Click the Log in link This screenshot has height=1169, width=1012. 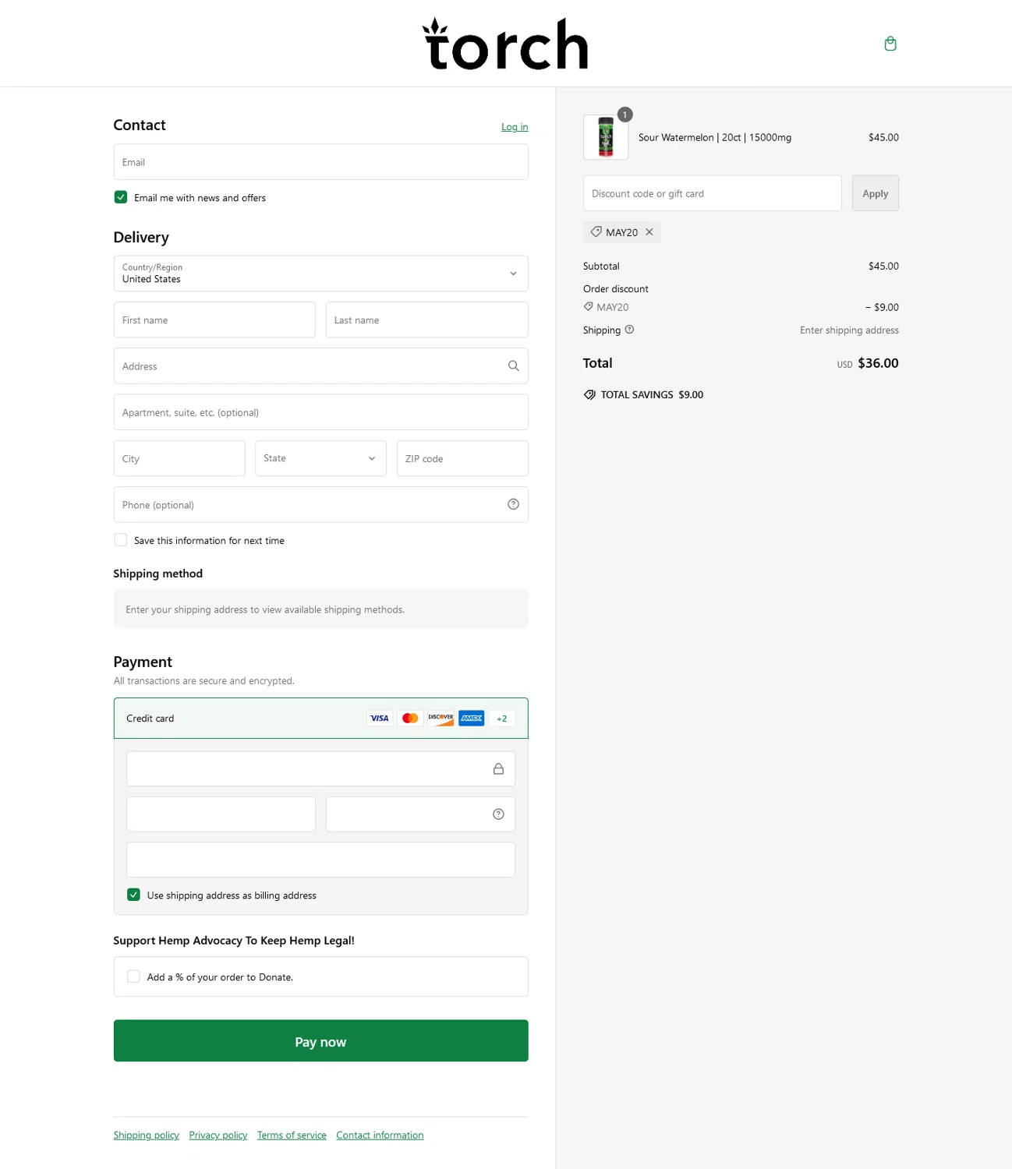[515, 127]
